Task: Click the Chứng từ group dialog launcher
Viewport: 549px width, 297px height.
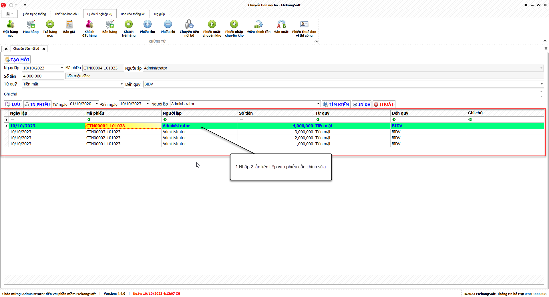Action: pyautogui.click(x=316, y=41)
